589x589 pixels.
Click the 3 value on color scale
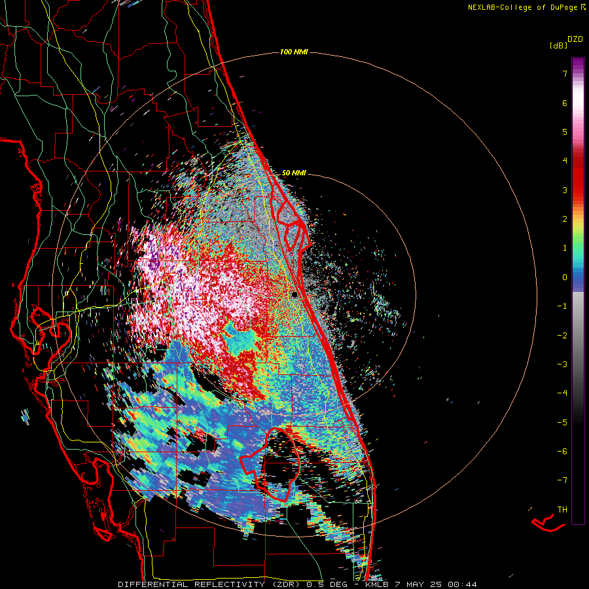(565, 190)
